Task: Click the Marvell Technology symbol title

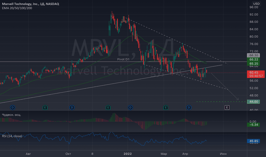Action: (31, 4)
